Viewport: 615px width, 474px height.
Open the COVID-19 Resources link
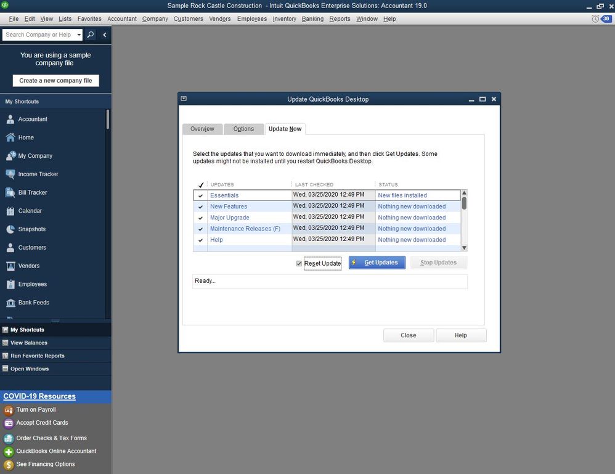coord(39,396)
